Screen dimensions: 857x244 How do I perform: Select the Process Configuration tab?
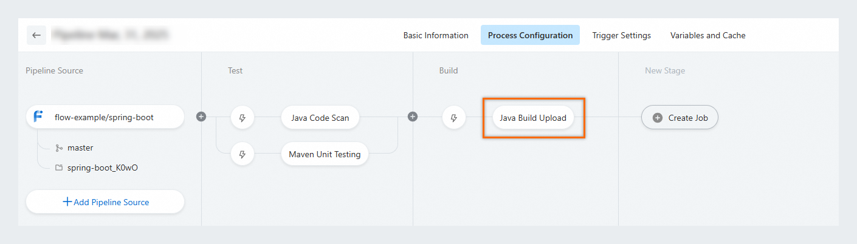click(x=530, y=35)
